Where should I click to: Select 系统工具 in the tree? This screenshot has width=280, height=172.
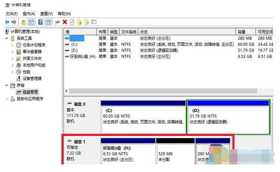[24, 38]
